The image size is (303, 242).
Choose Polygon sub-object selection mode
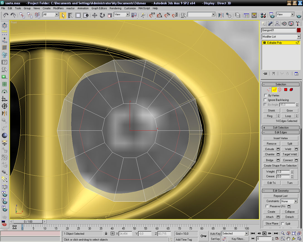(x=286, y=90)
